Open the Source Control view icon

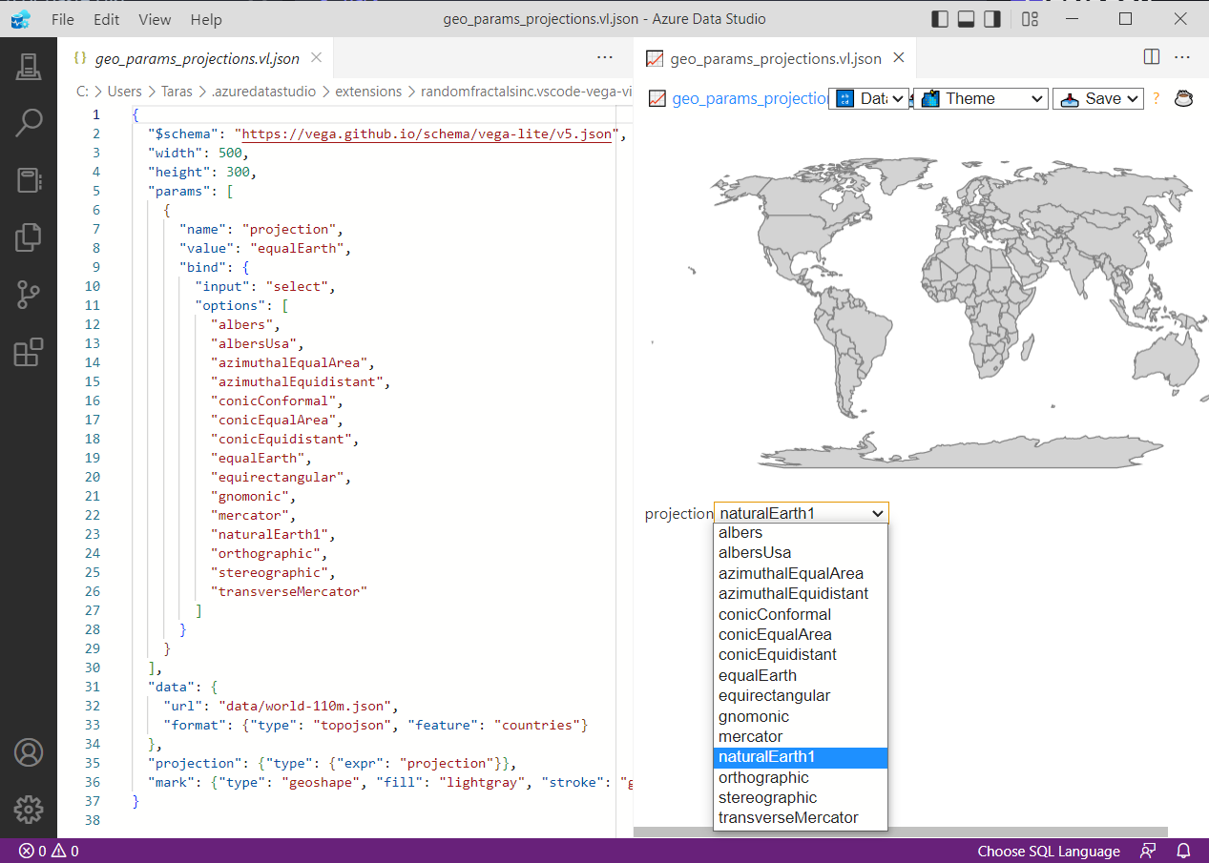coord(29,295)
